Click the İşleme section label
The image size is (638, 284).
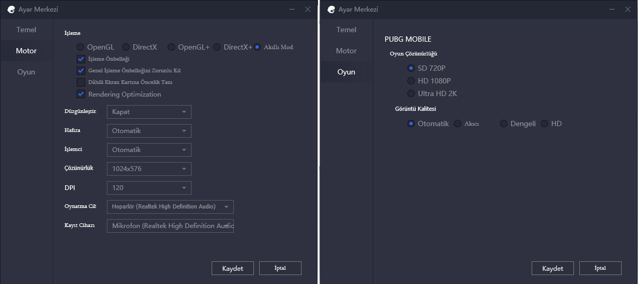pos(72,33)
